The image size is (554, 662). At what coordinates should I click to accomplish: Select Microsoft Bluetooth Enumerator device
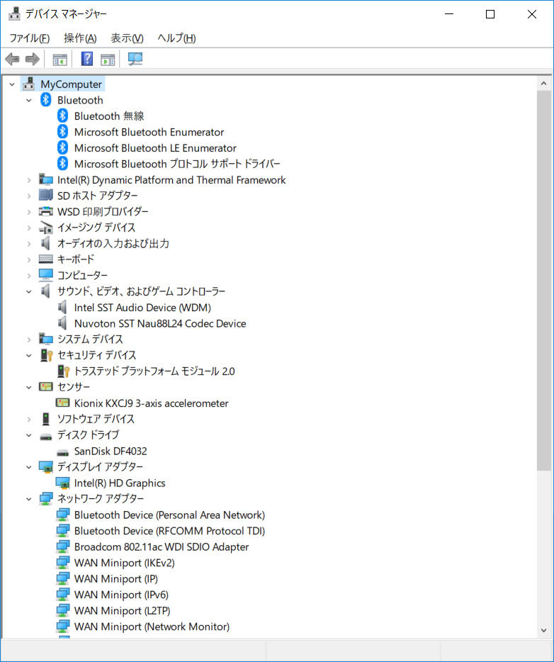pos(149,132)
